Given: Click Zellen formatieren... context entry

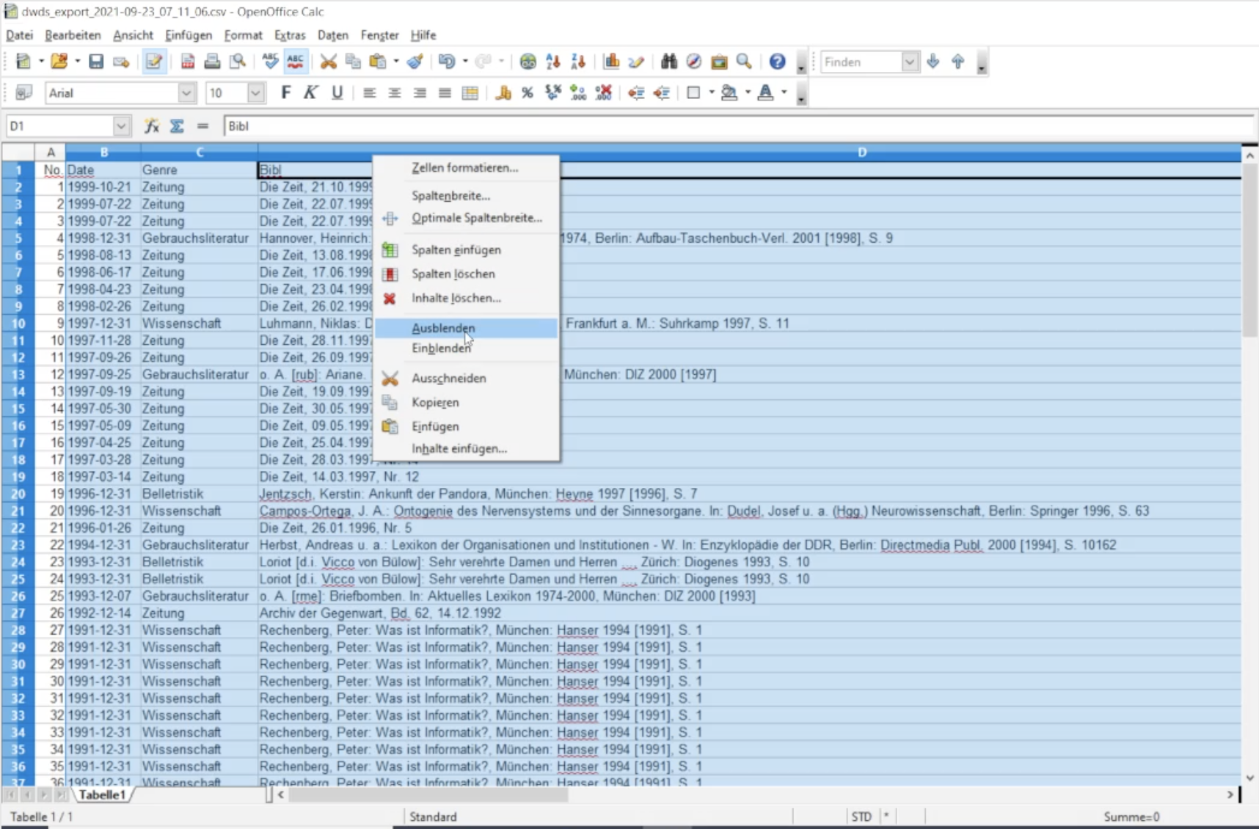Looking at the screenshot, I should [x=466, y=168].
